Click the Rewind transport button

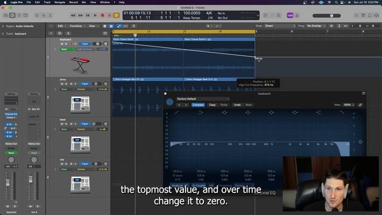click(x=73, y=16)
